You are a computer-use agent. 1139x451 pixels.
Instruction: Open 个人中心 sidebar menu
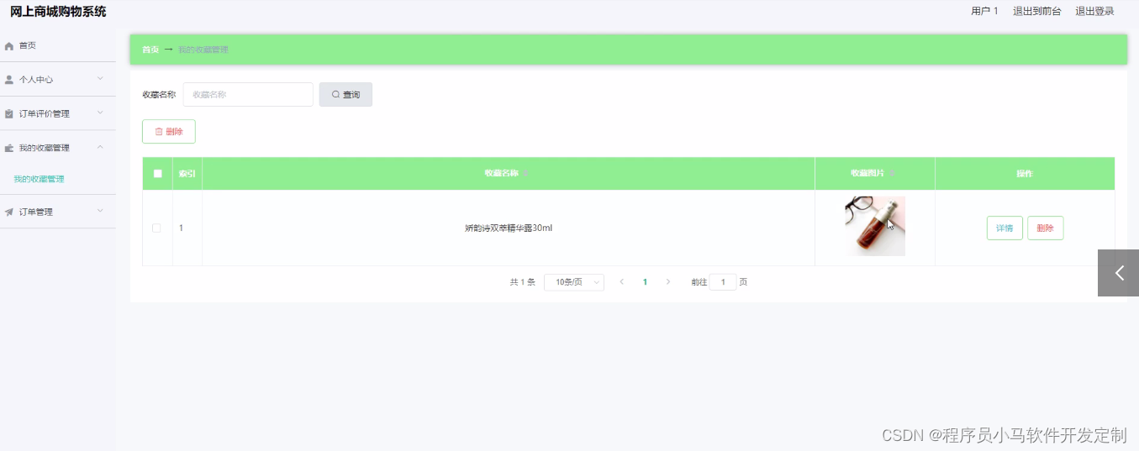pyautogui.click(x=58, y=80)
